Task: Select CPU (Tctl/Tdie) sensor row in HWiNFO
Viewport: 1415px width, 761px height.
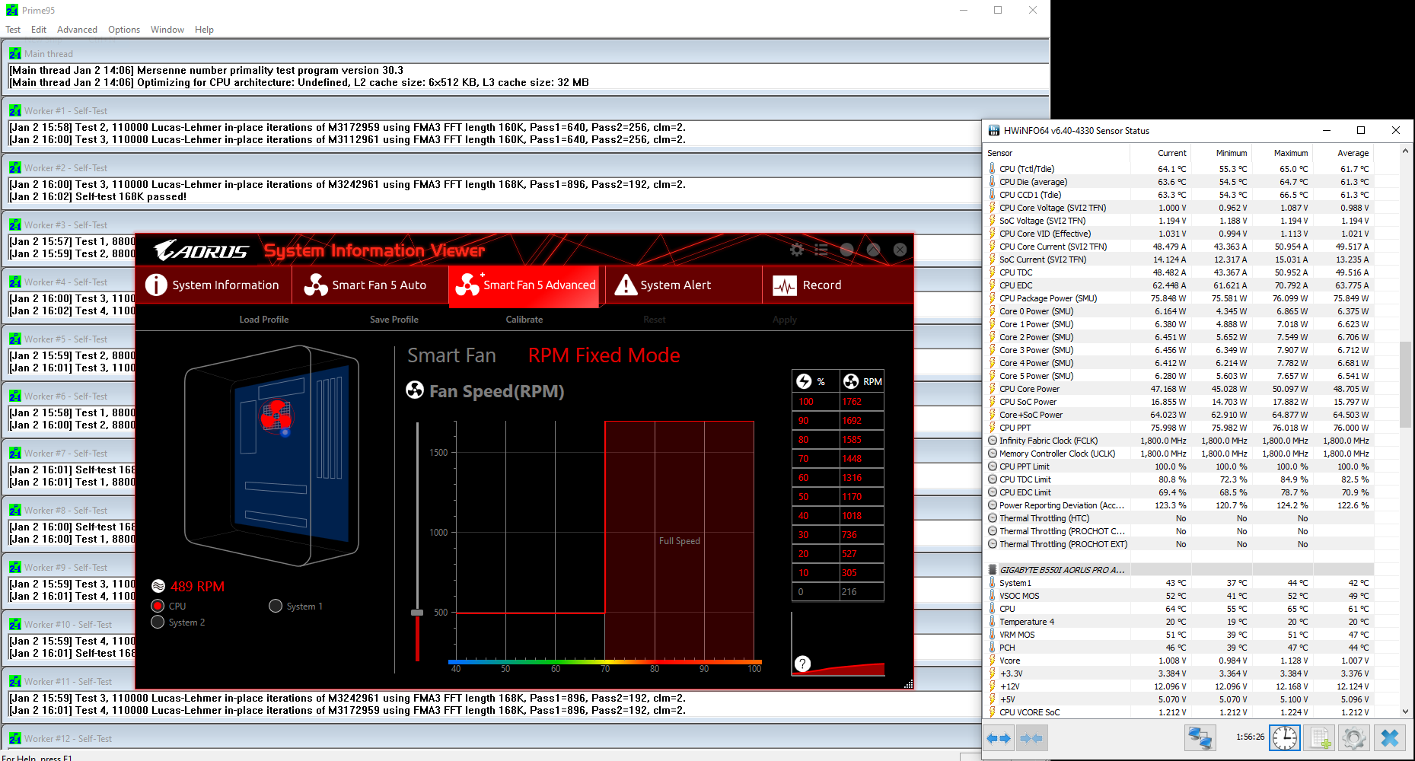Action: tap(1180, 169)
